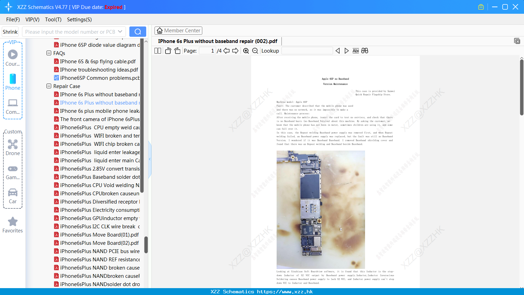Select highlighted IPhone 6s Plus without baseband item
524x295 pixels.
(97, 103)
